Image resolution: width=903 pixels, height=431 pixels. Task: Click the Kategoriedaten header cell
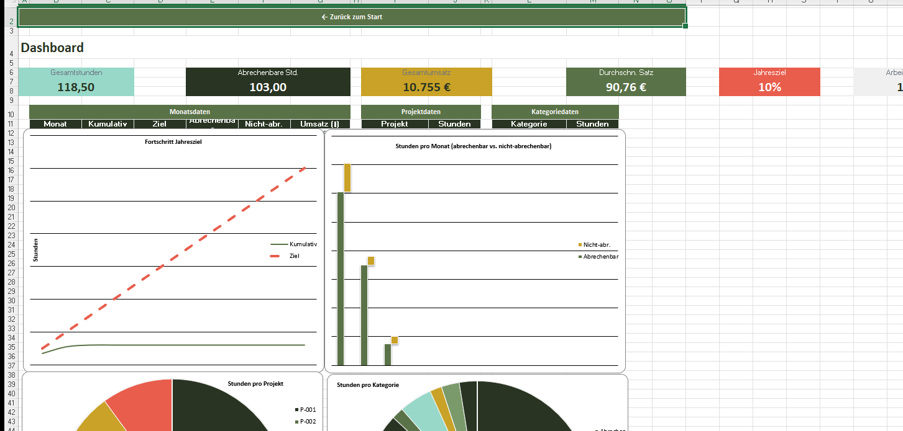click(555, 112)
